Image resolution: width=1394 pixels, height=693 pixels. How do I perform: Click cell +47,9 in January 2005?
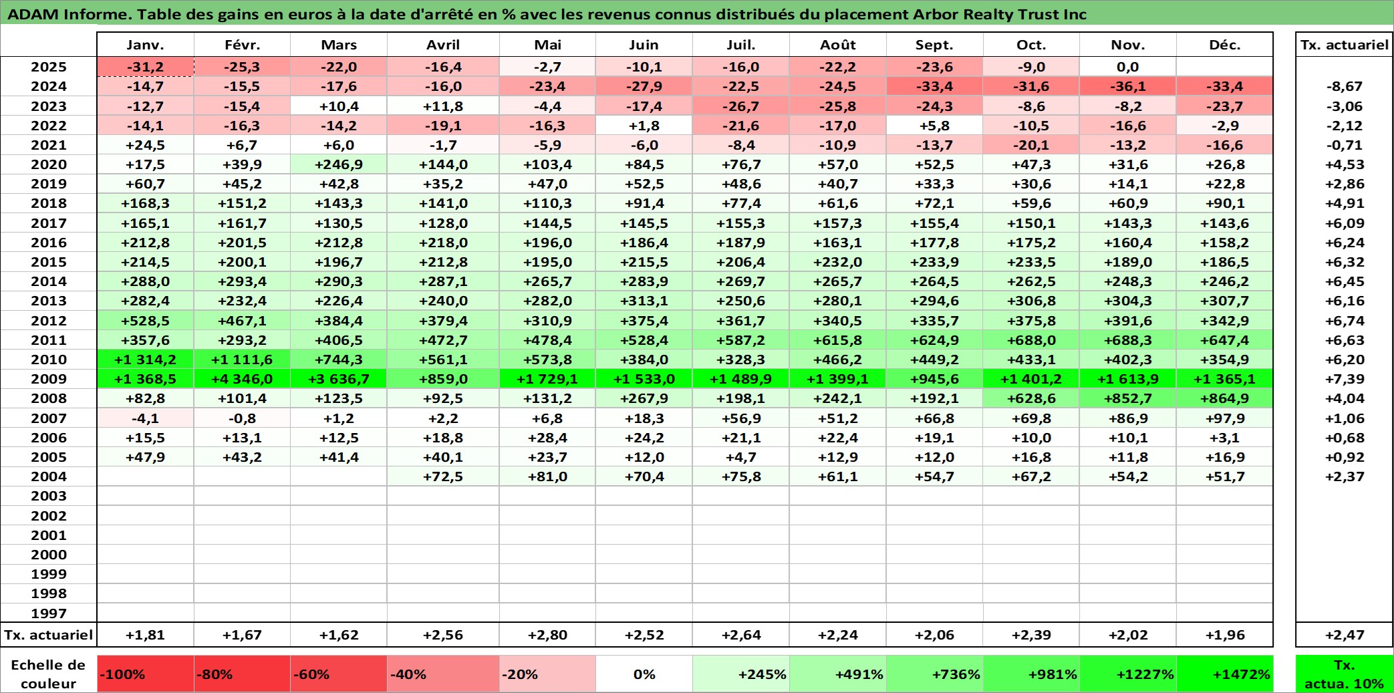tap(146, 457)
